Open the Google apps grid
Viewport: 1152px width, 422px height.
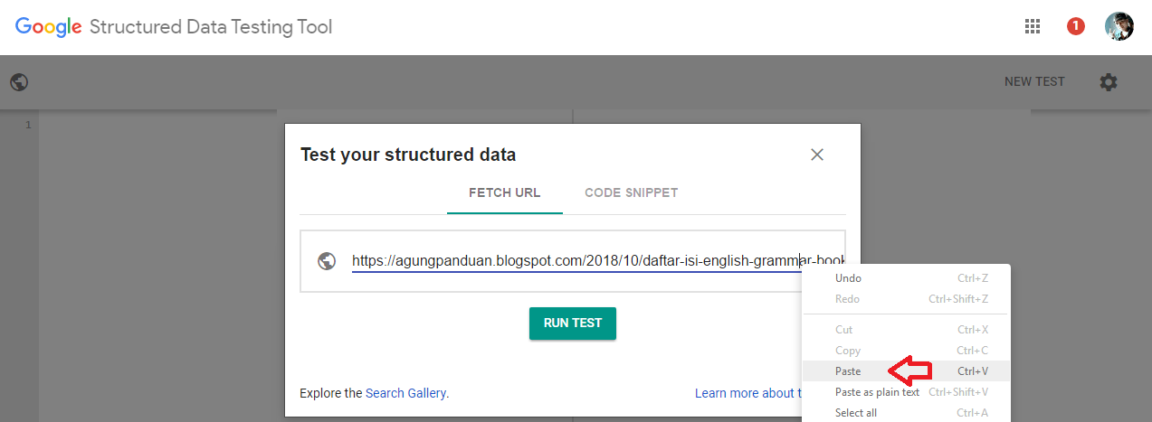pos(1033,26)
